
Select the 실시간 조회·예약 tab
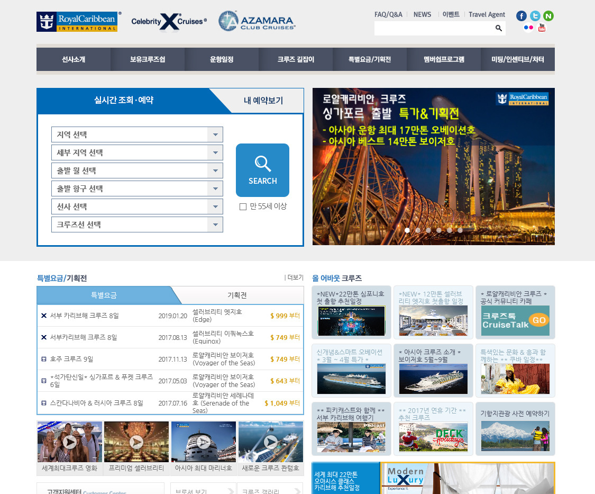click(124, 100)
